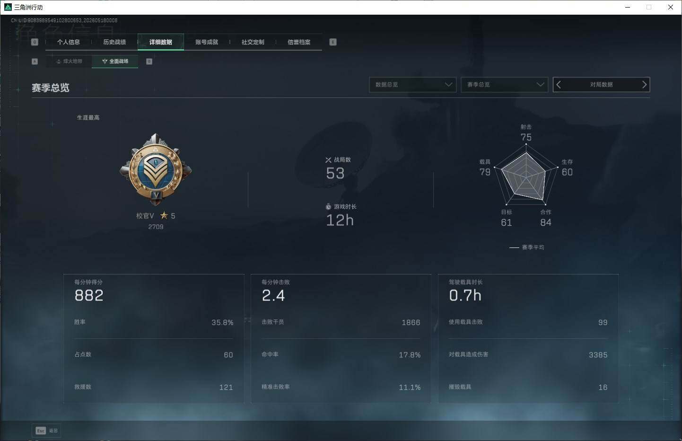Click the 击败干员 row value 1866

coord(411,323)
